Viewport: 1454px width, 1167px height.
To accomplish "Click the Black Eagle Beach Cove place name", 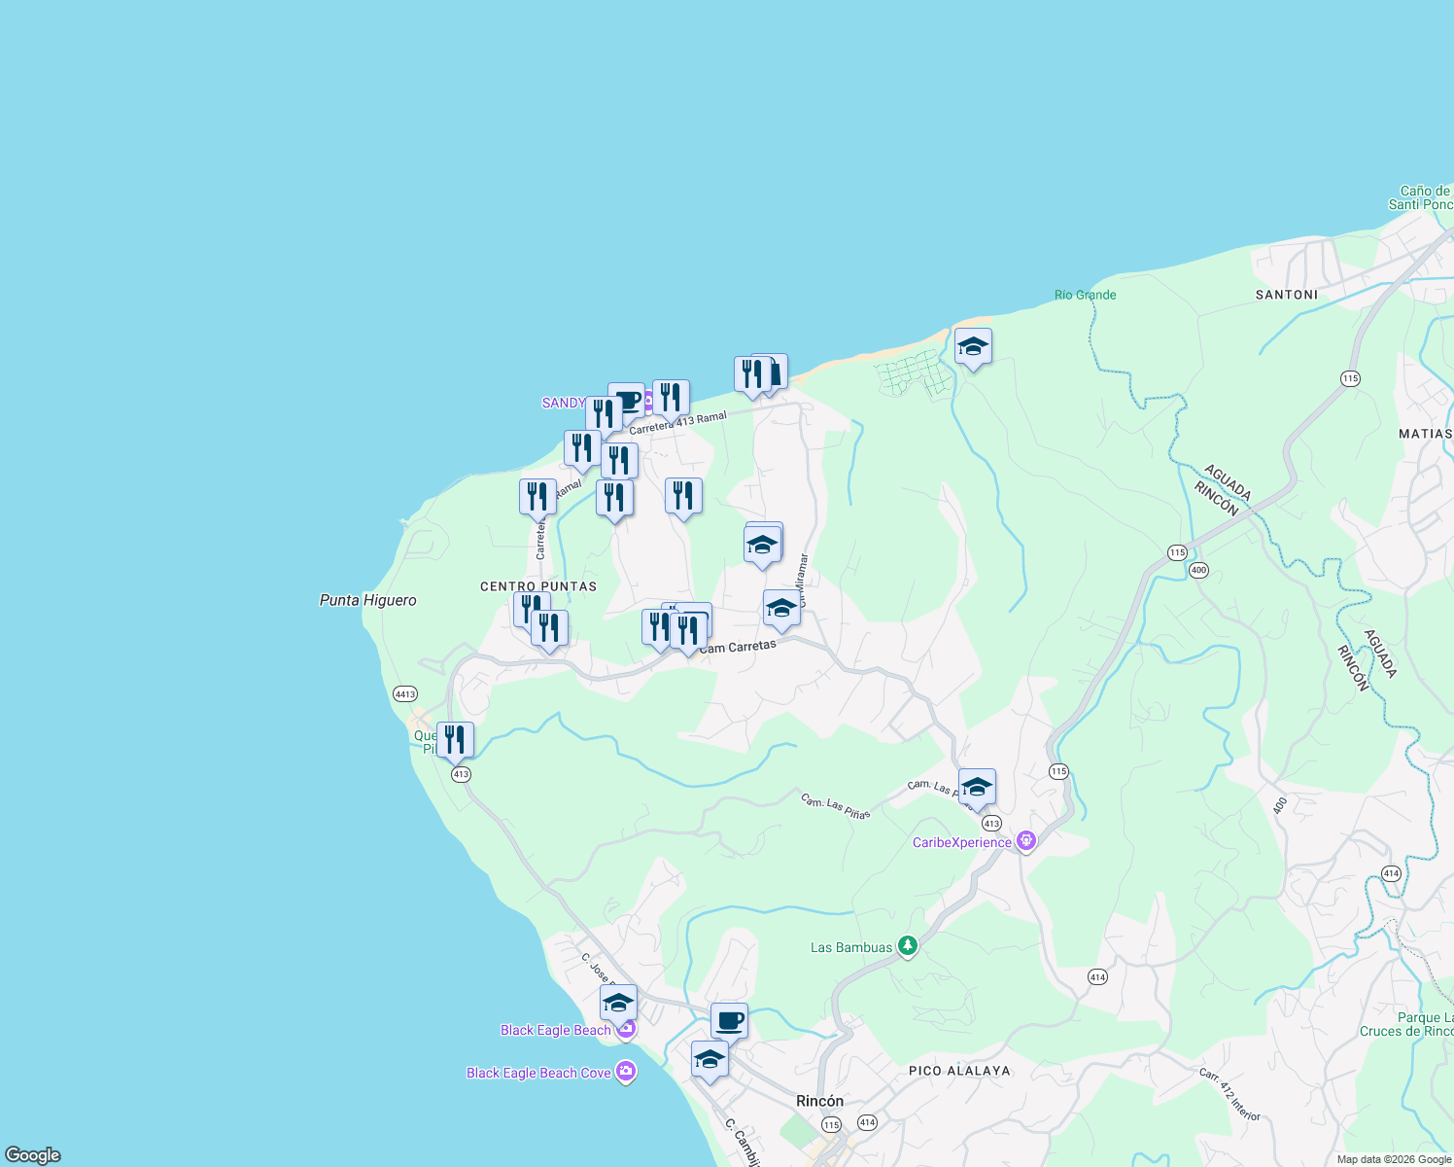I will [x=541, y=1073].
